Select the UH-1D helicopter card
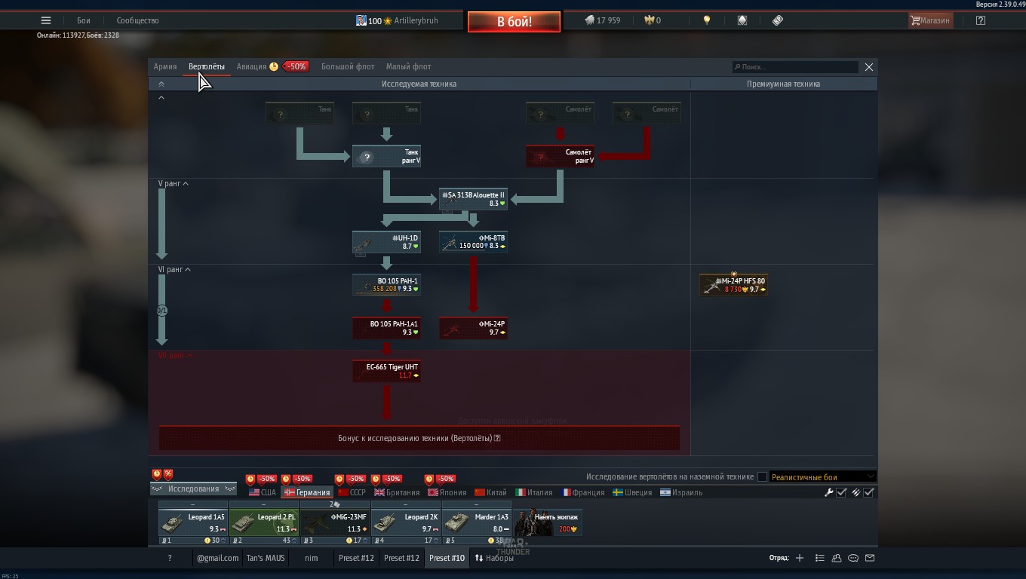1026x579 pixels. tap(386, 242)
